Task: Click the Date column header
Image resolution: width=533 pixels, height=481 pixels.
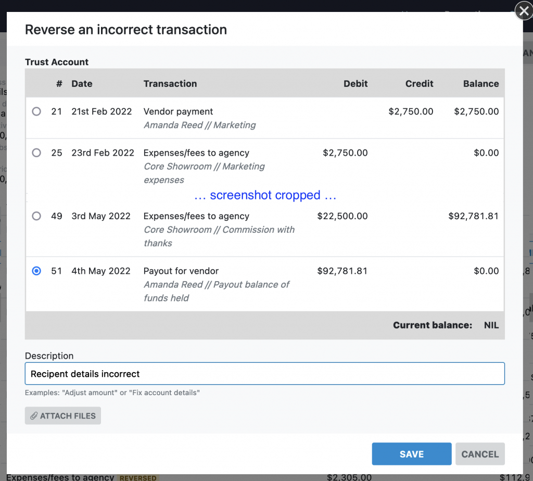Action: (x=82, y=84)
